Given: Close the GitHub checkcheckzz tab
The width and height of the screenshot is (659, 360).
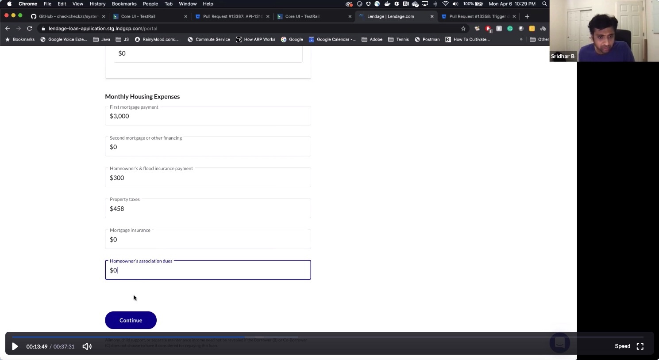Looking at the screenshot, I should click(104, 16).
